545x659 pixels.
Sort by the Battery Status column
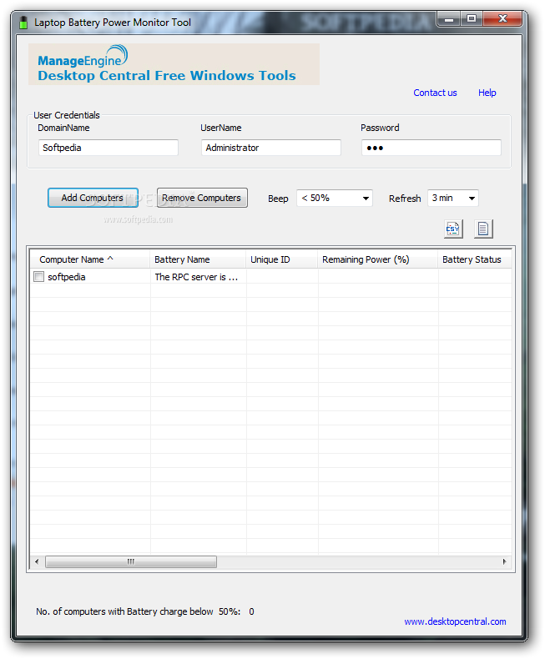coord(475,259)
